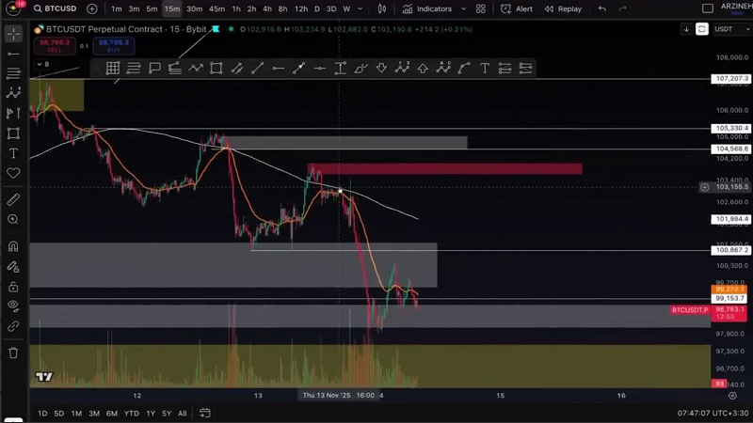This screenshot has height=423, width=753.
Task: Toggle hide all drawings eye icon
Action: [13, 305]
